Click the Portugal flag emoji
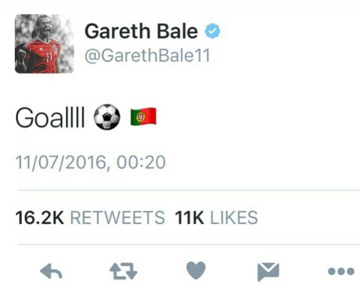This screenshot has width=360, height=300. coord(143,116)
